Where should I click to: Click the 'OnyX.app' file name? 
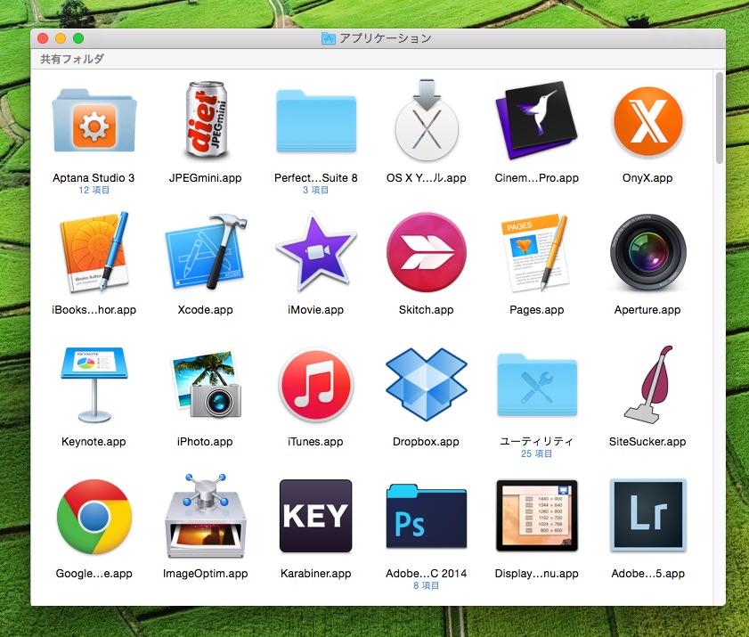(647, 178)
